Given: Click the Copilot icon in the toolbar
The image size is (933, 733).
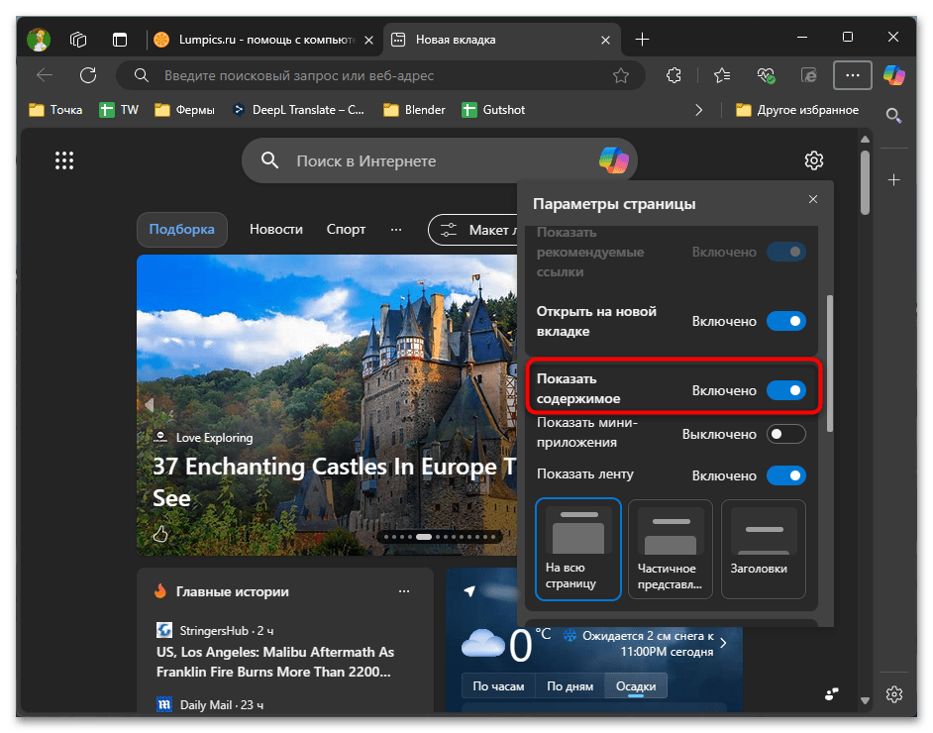Looking at the screenshot, I should [x=894, y=75].
